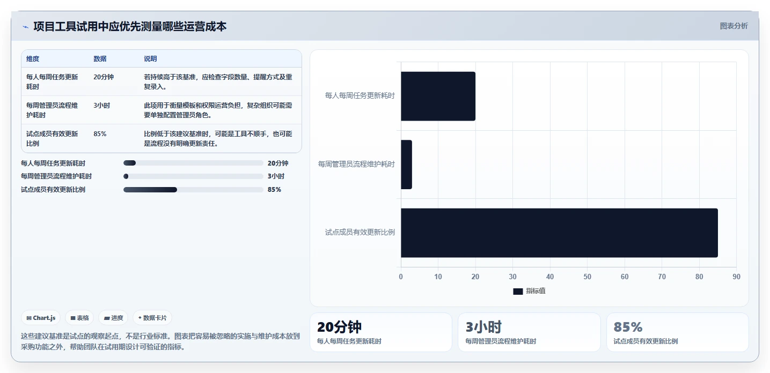Click the footnote paragraph starting 这些建议基准
The image size is (770, 373).
tap(160, 341)
